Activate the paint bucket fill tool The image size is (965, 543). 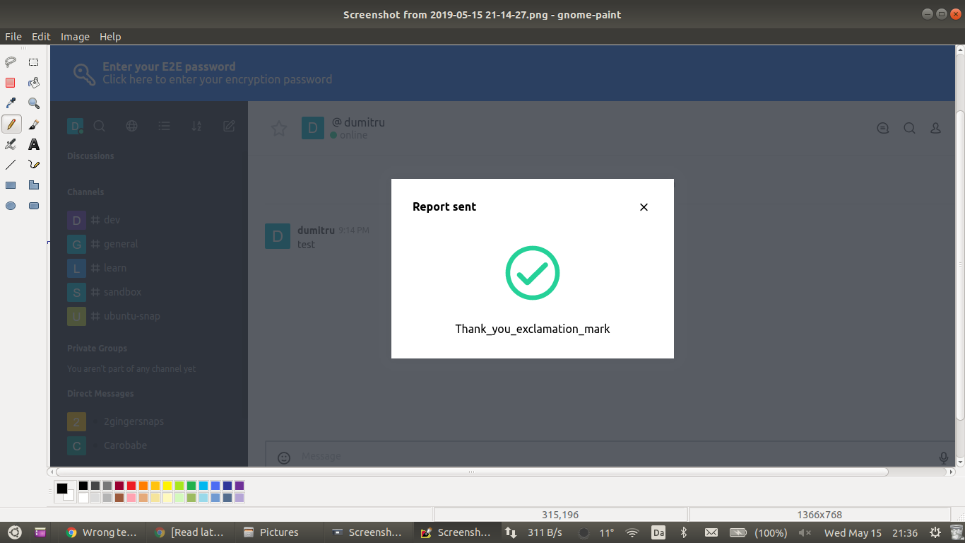pyautogui.click(x=33, y=83)
